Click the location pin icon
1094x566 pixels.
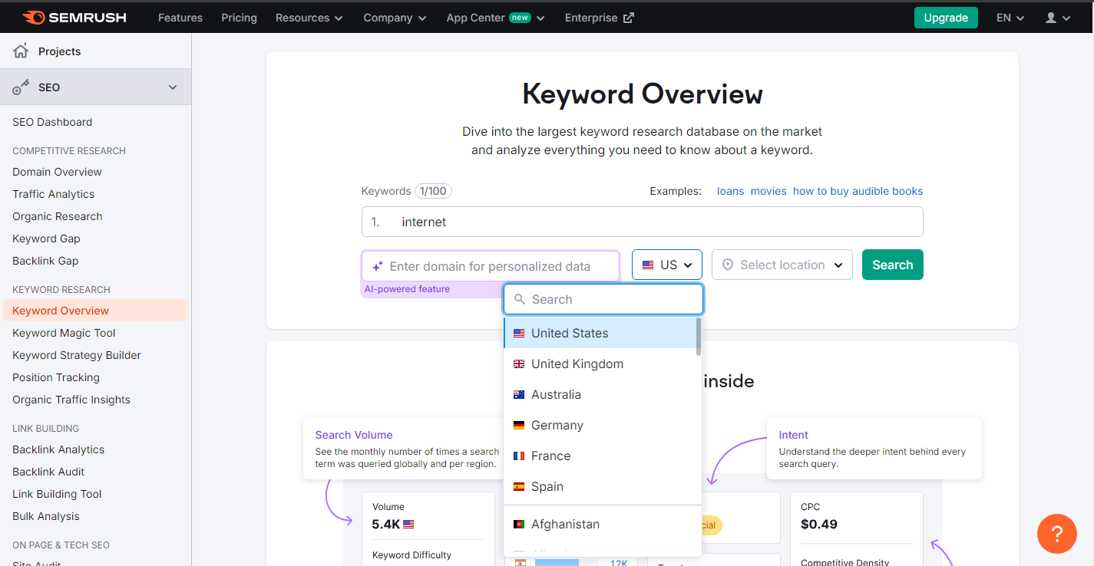click(727, 265)
